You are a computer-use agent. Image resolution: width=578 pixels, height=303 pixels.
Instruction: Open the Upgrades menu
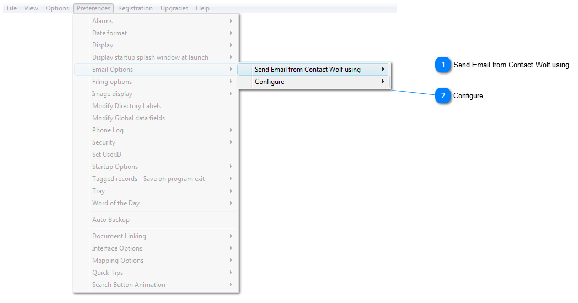[x=174, y=8]
